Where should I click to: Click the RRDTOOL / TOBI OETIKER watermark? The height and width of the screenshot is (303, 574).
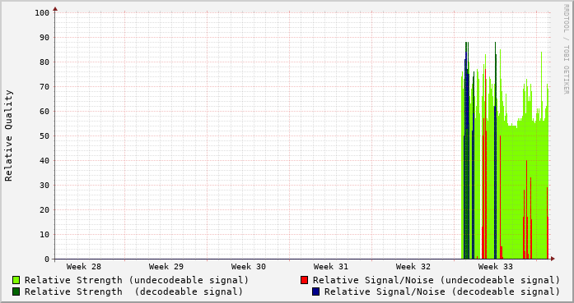(566, 49)
